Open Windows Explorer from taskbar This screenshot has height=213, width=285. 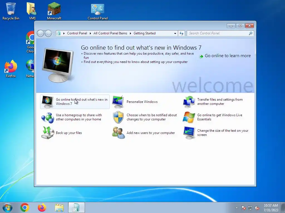click(59, 207)
